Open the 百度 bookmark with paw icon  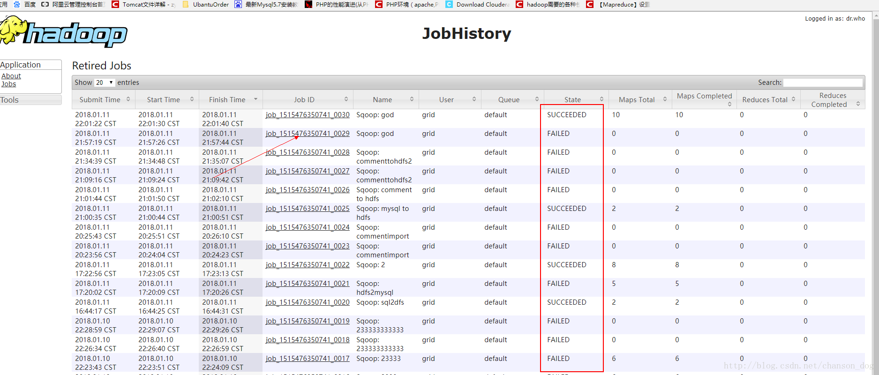click(x=24, y=4)
